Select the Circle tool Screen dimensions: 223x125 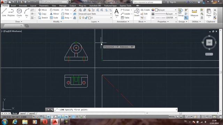click(19, 12)
